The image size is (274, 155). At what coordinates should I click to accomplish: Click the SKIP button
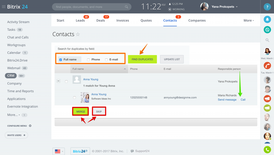(x=99, y=111)
